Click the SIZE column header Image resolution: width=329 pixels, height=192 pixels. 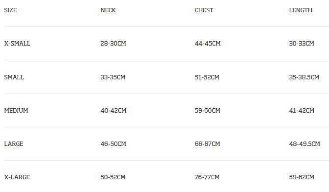click(10, 10)
